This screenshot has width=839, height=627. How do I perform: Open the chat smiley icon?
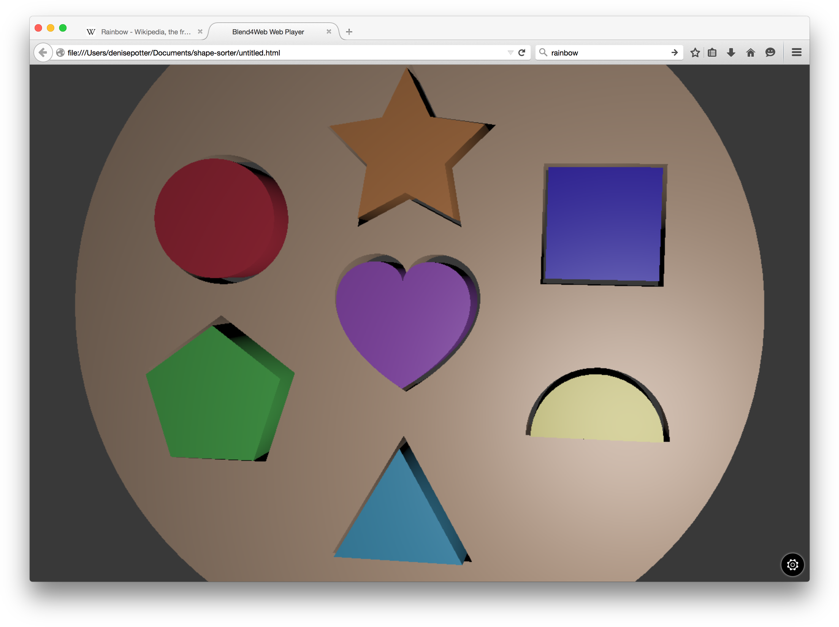tap(770, 53)
